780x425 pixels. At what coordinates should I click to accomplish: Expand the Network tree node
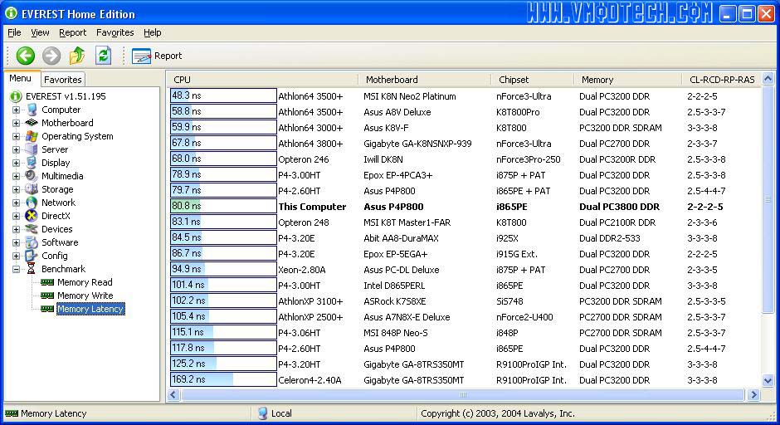coord(16,203)
